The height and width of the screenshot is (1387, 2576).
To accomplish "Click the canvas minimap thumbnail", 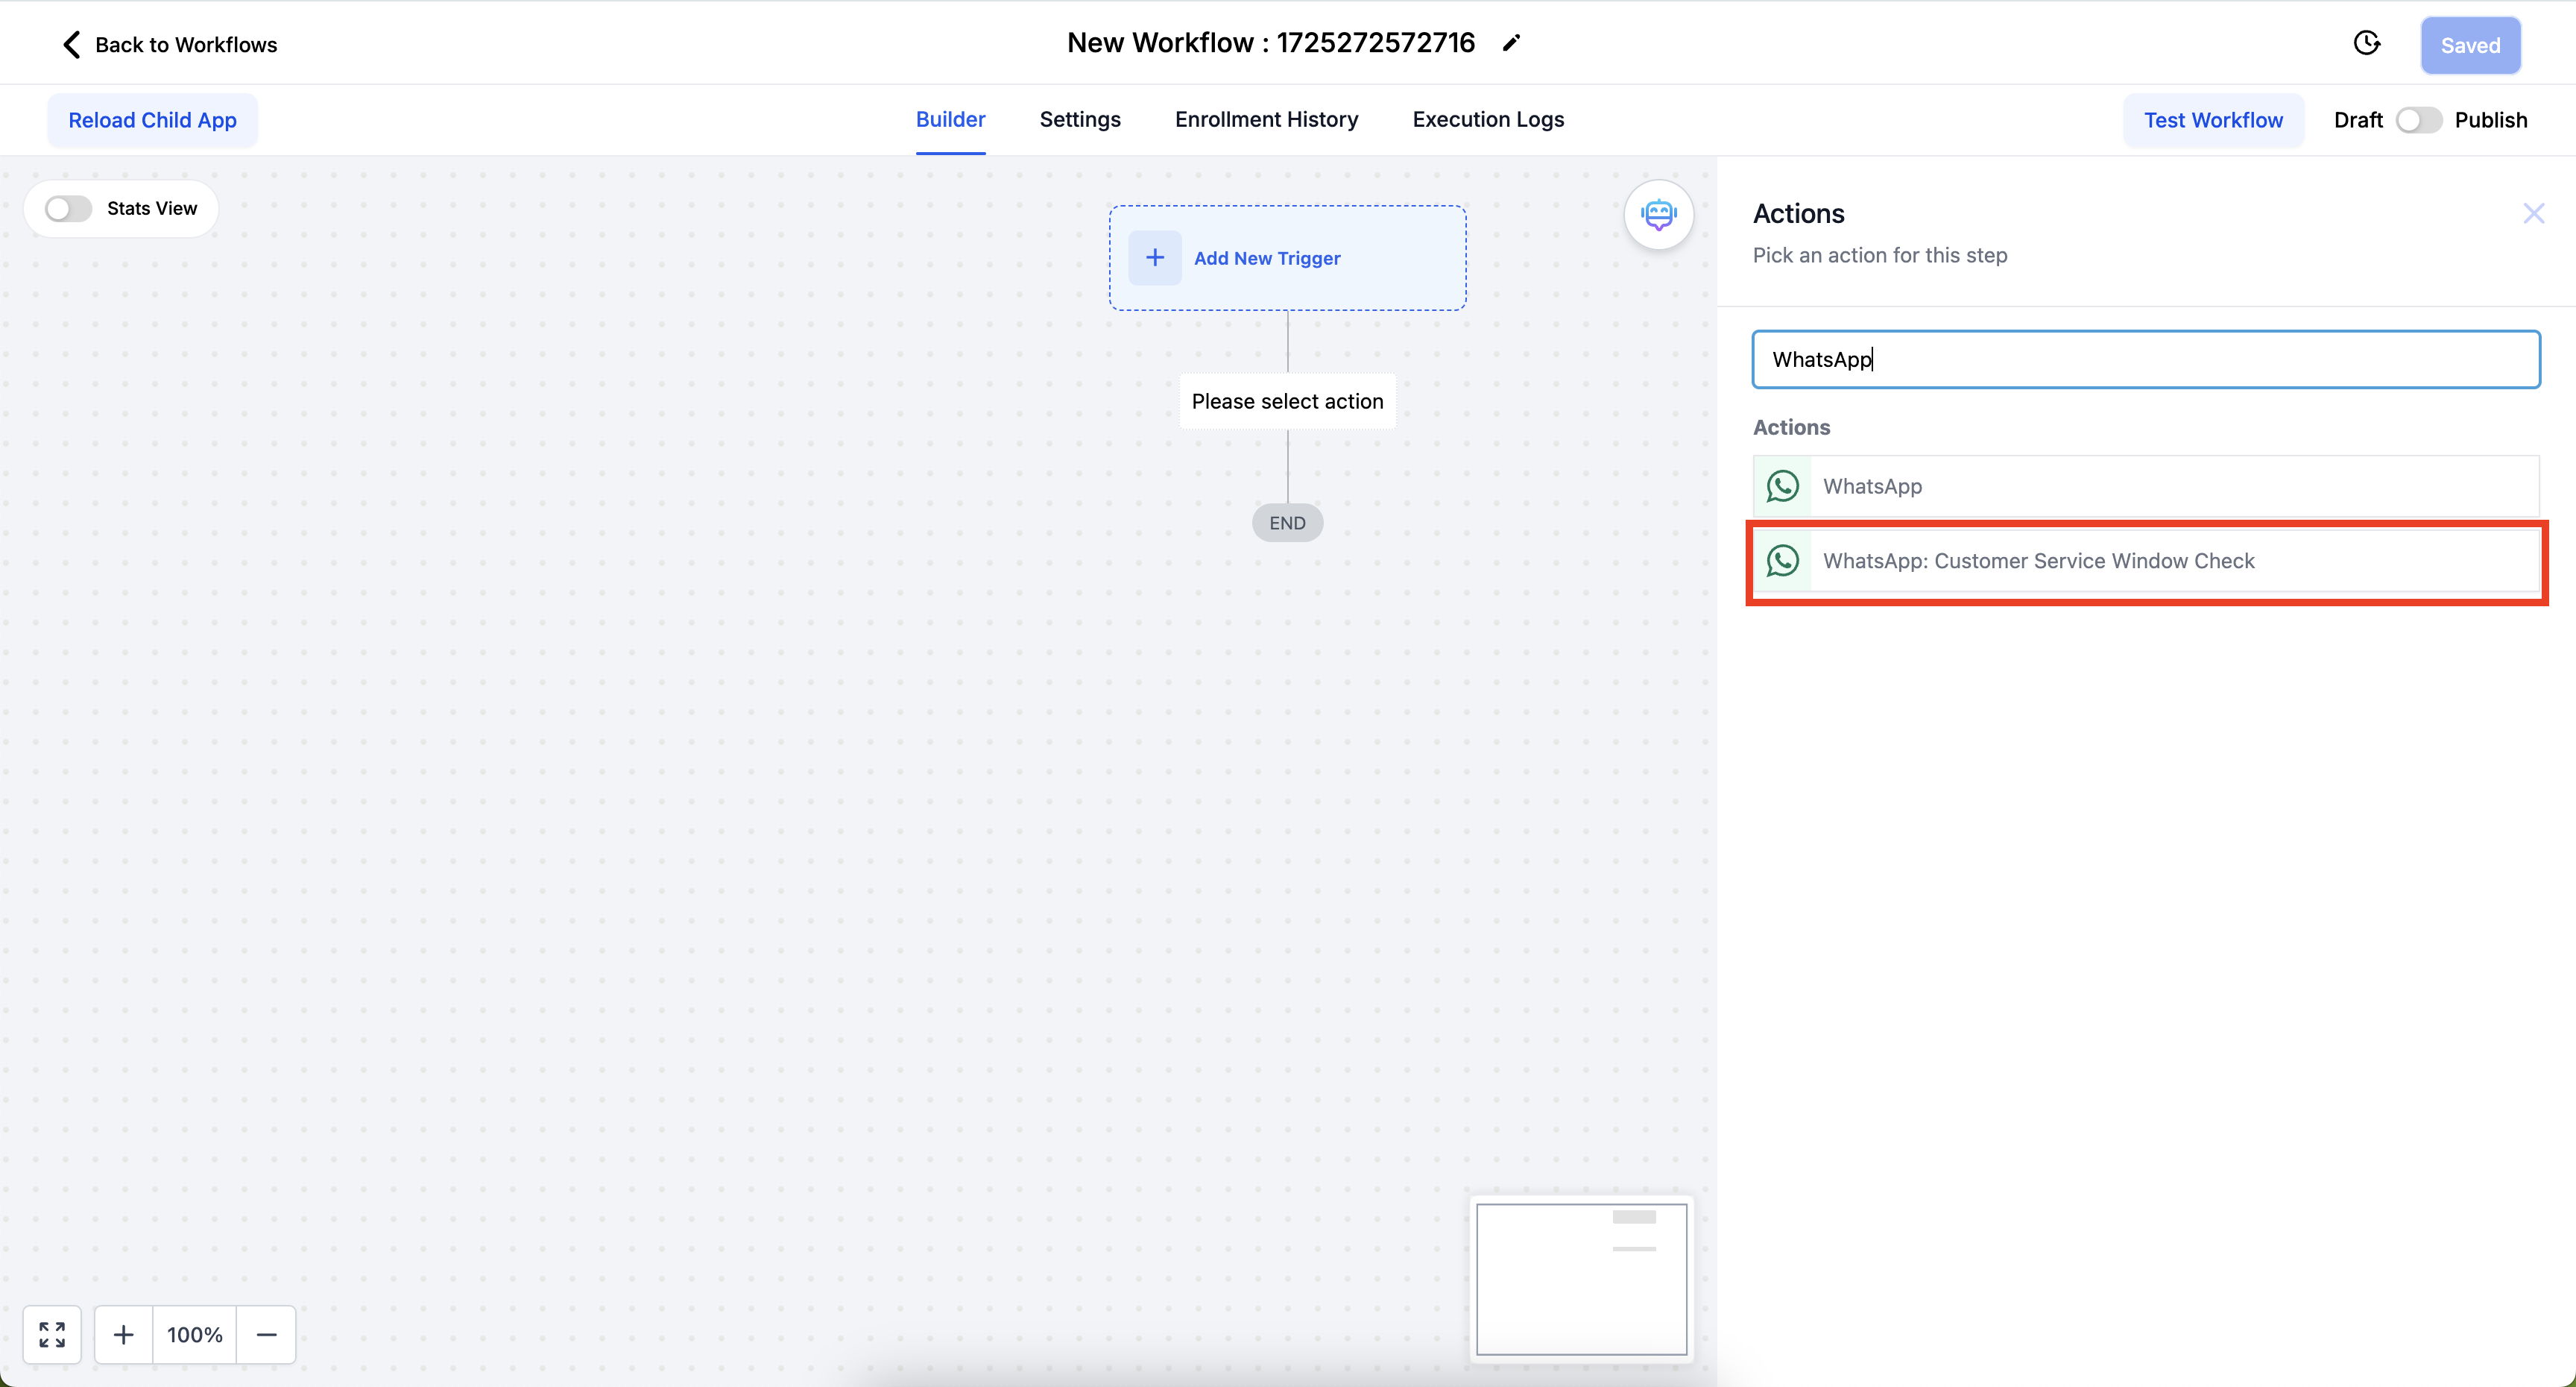I will pyautogui.click(x=1581, y=1278).
